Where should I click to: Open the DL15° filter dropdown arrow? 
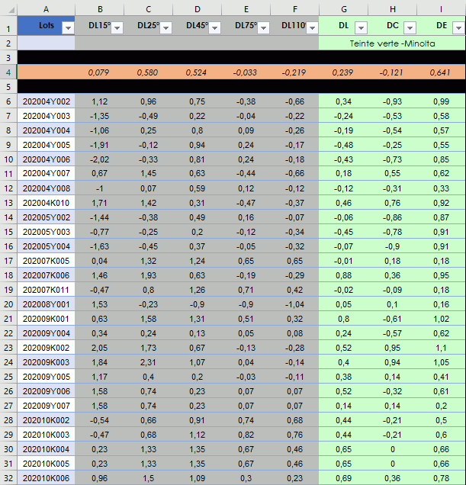116,27
